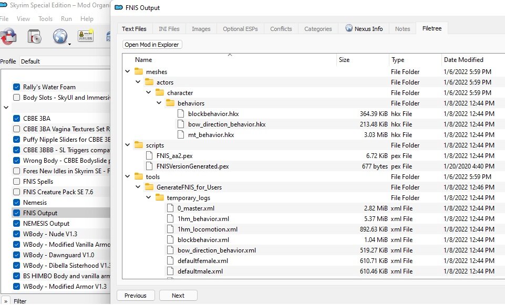Click the defaultfemale.xml file icon
This screenshot has height=305, width=505.
tap(170, 260)
